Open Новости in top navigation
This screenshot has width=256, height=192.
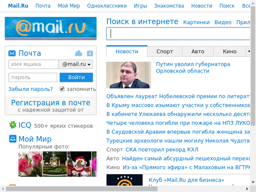202,6
